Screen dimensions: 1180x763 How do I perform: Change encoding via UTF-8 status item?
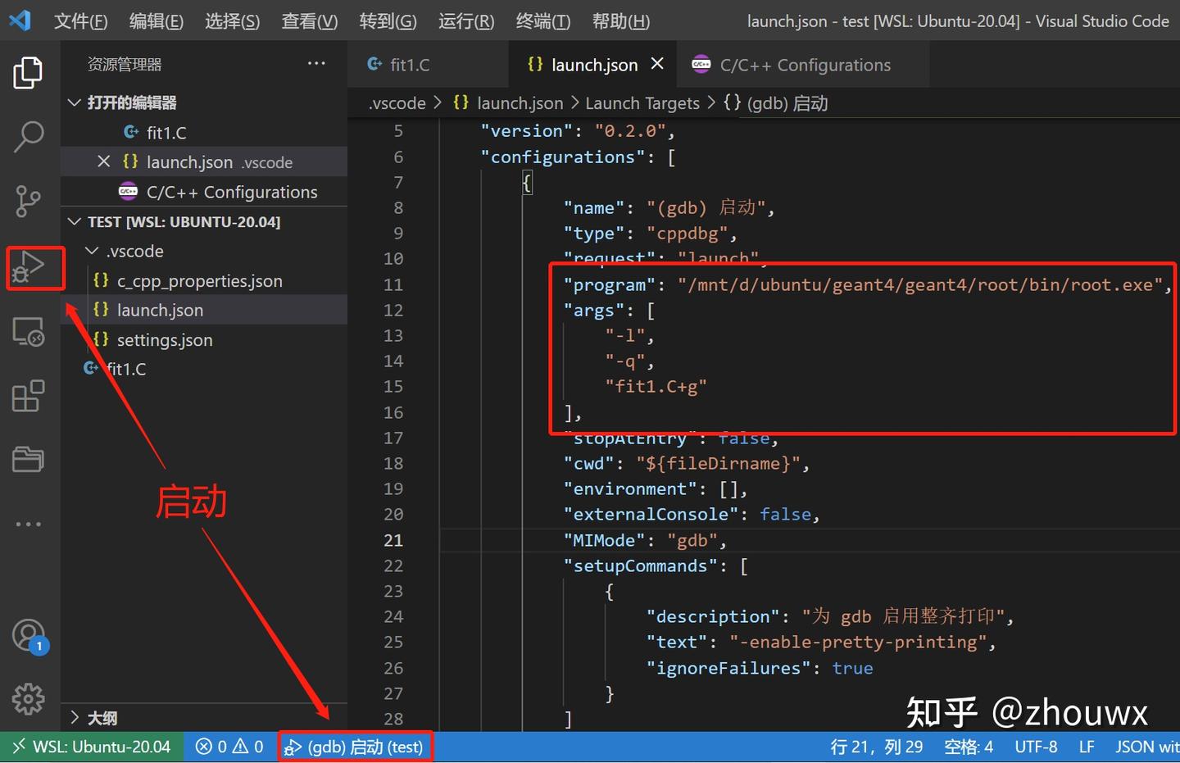tap(1036, 746)
